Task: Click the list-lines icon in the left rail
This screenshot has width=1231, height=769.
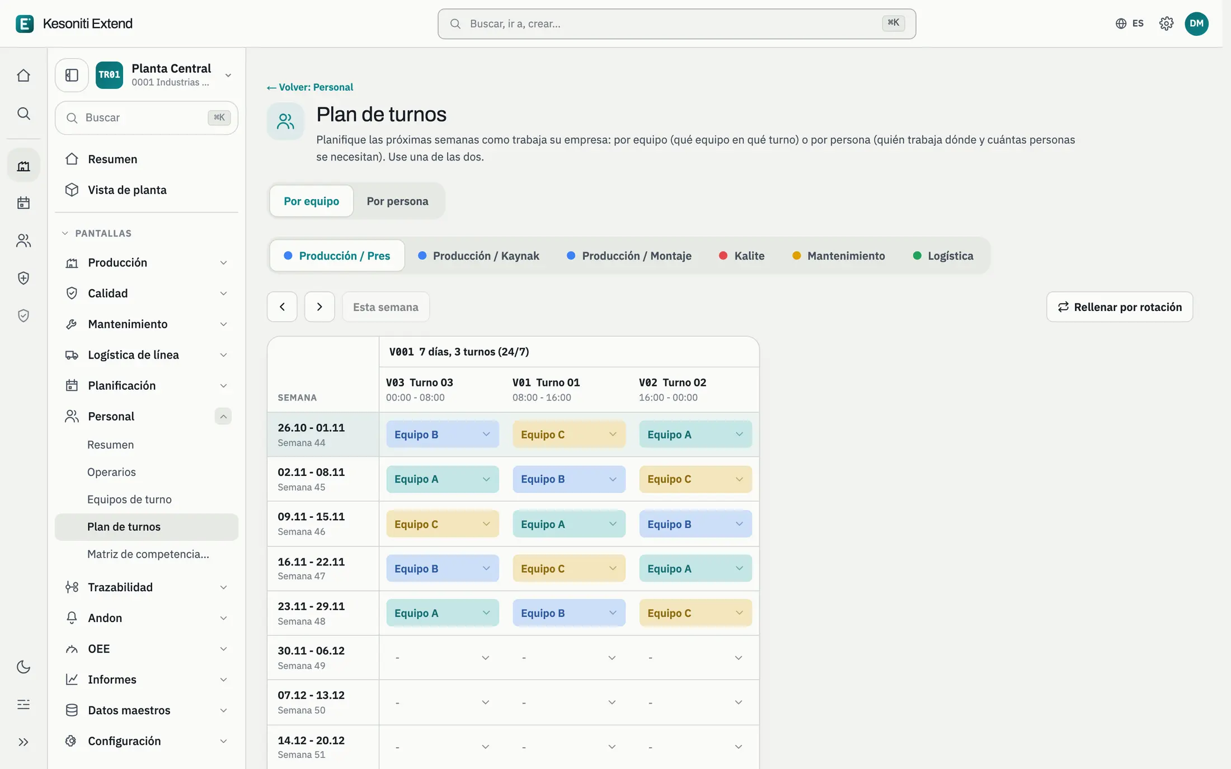Action: point(24,705)
